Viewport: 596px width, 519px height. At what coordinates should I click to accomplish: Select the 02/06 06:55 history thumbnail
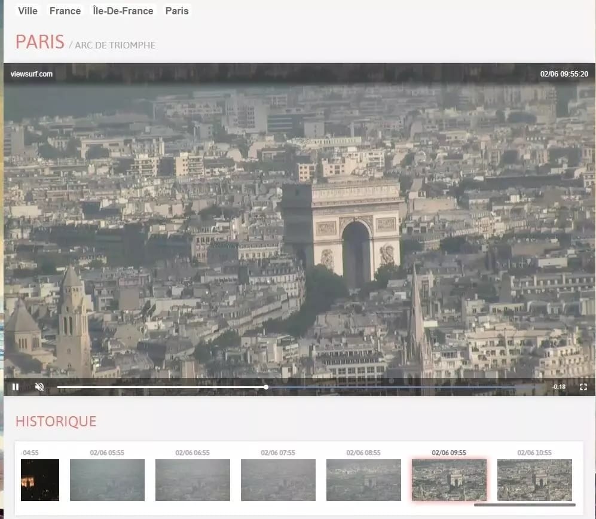[x=192, y=480]
